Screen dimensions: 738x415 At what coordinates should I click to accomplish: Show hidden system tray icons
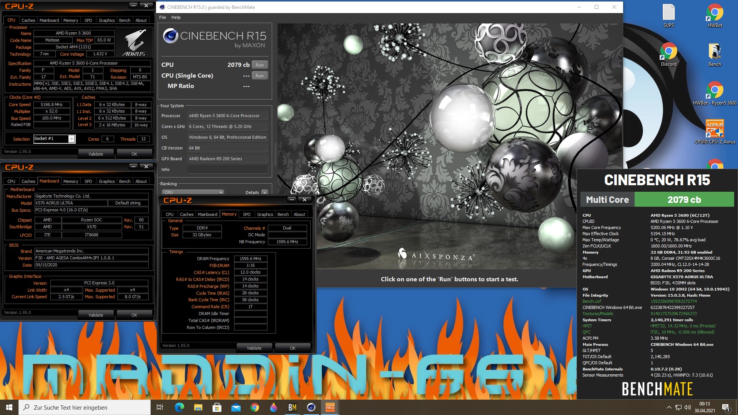[x=669, y=407]
